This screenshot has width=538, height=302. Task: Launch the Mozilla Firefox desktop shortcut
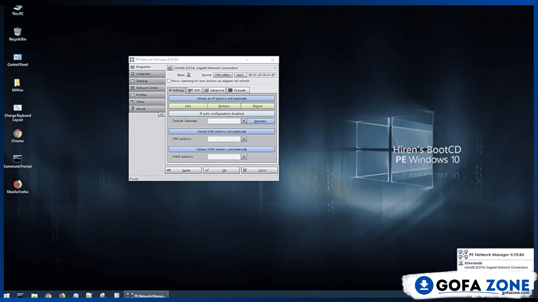point(18,187)
